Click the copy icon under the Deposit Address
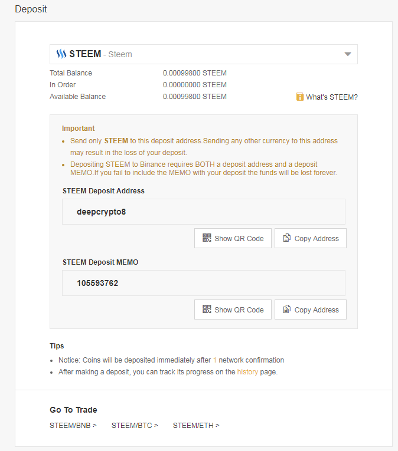The image size is (398, 451). tap(286, 238)
